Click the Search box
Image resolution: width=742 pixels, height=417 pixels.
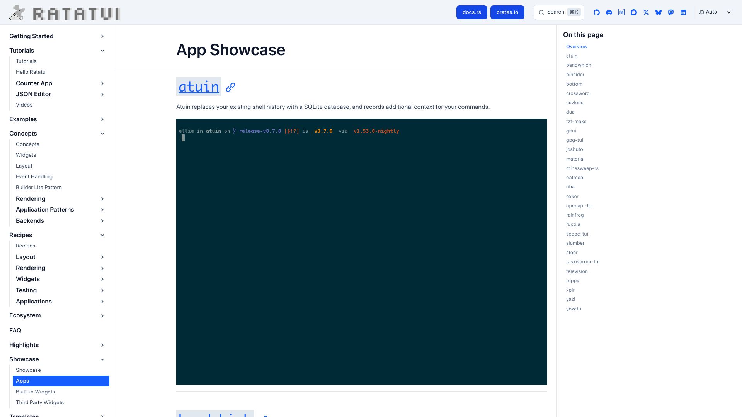click(559, 12)
